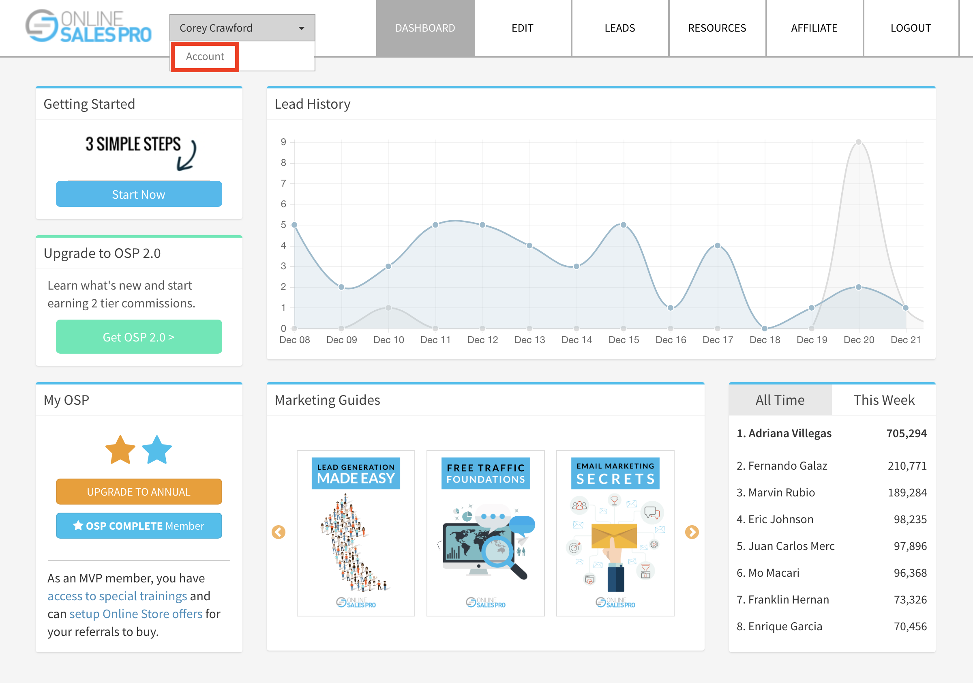
Task: Click the Dec 21 x-axis label
Action: click(906, 339)
